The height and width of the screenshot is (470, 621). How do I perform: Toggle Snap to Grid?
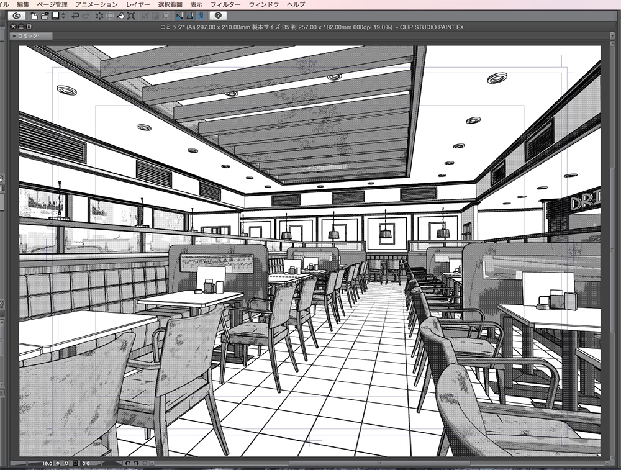click(201, 16)
